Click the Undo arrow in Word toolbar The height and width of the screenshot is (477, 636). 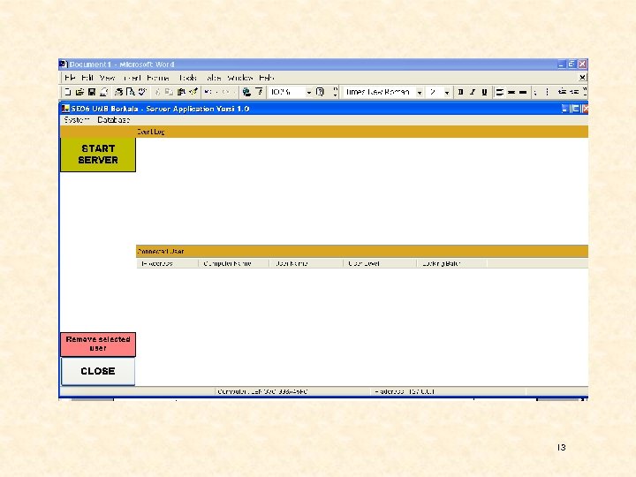tap(208, 92)
